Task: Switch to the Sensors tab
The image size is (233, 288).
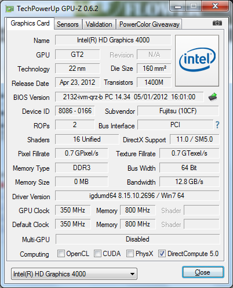Action: point(68,24)
